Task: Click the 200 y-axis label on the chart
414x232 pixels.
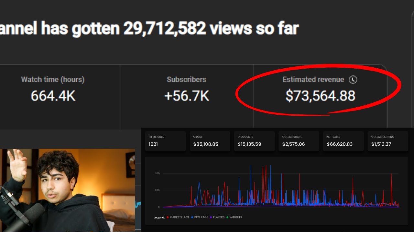Action: point(157,190)
